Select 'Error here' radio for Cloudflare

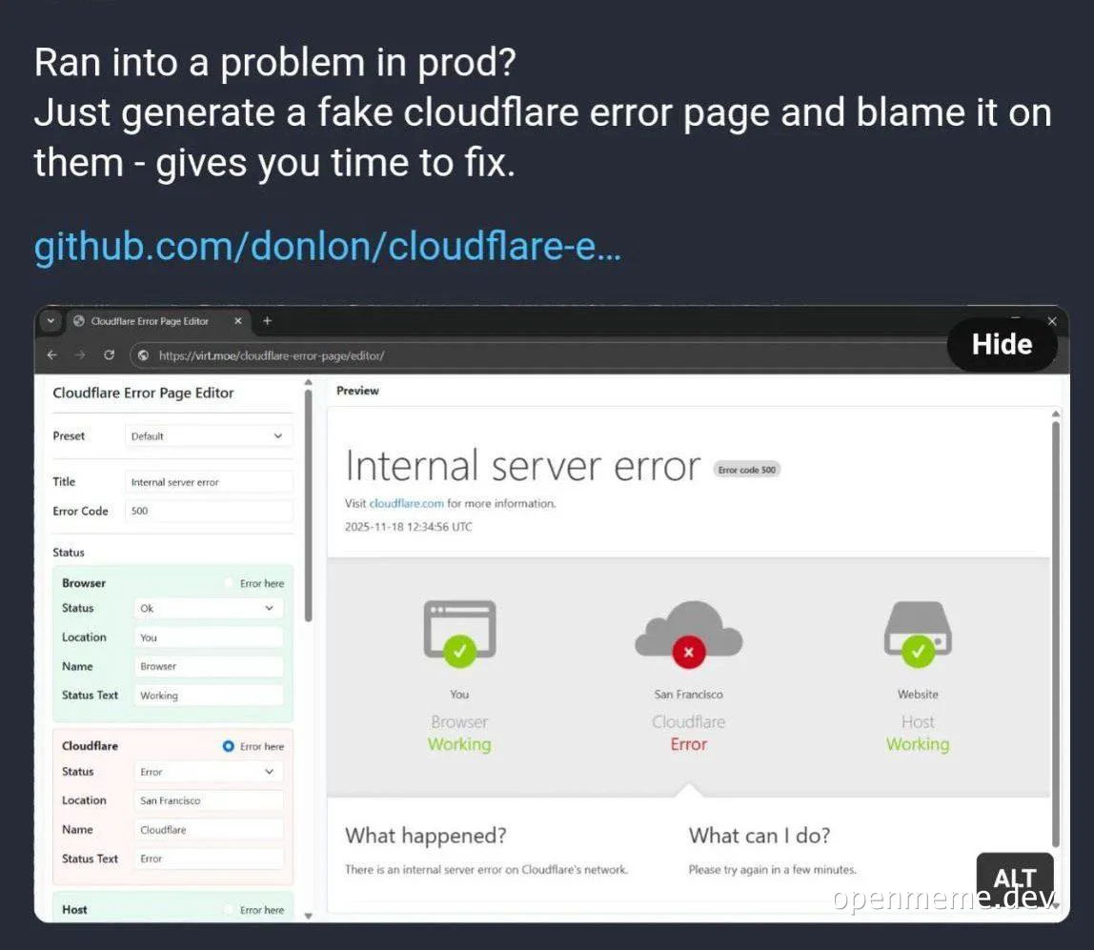(228, 746)
